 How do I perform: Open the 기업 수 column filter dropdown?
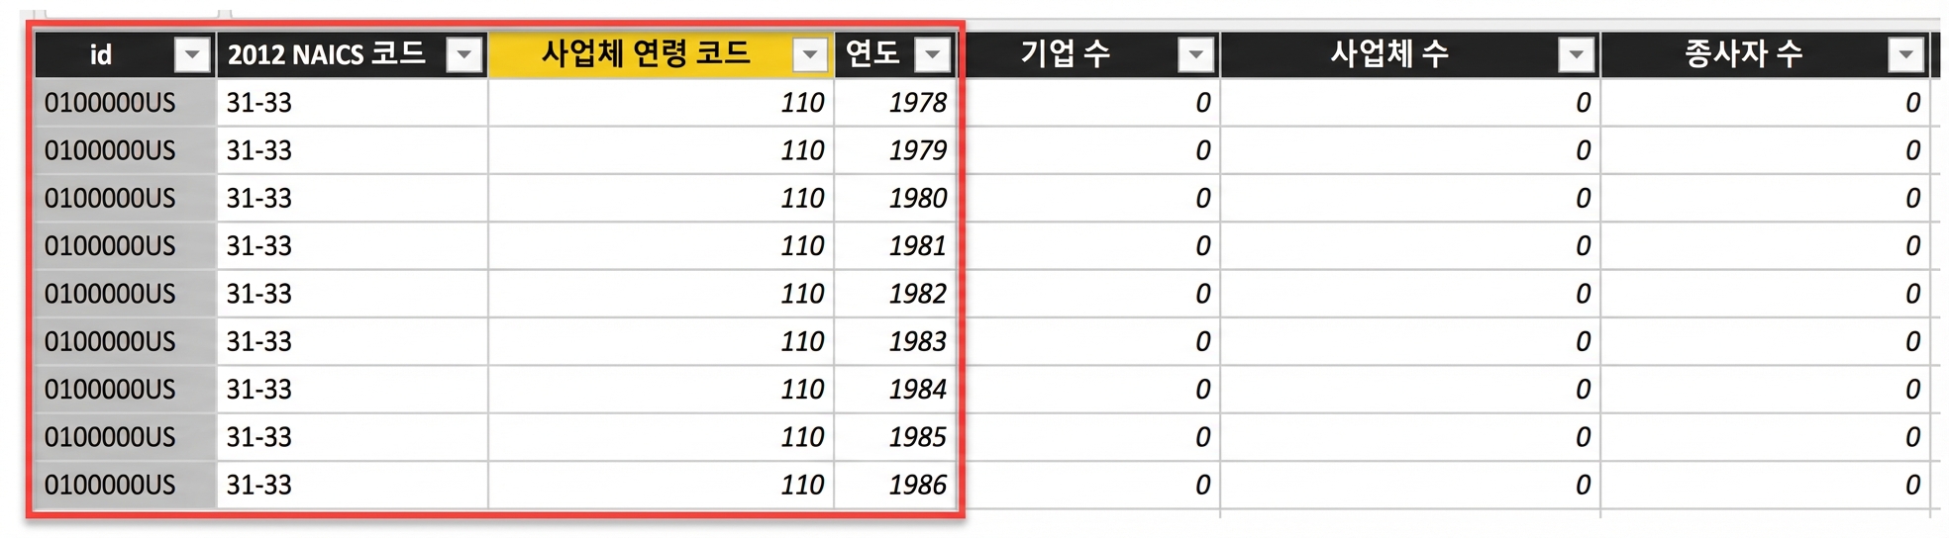pos(1195,54)
